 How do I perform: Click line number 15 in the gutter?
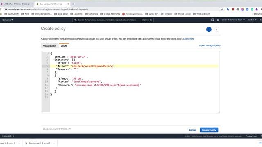[46, 98]
